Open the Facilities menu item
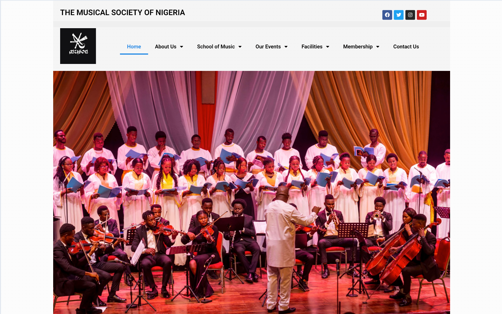 (x=312, y=47)
